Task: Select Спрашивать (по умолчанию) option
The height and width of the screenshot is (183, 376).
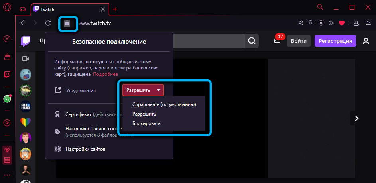Action: [x=164, y=104]
